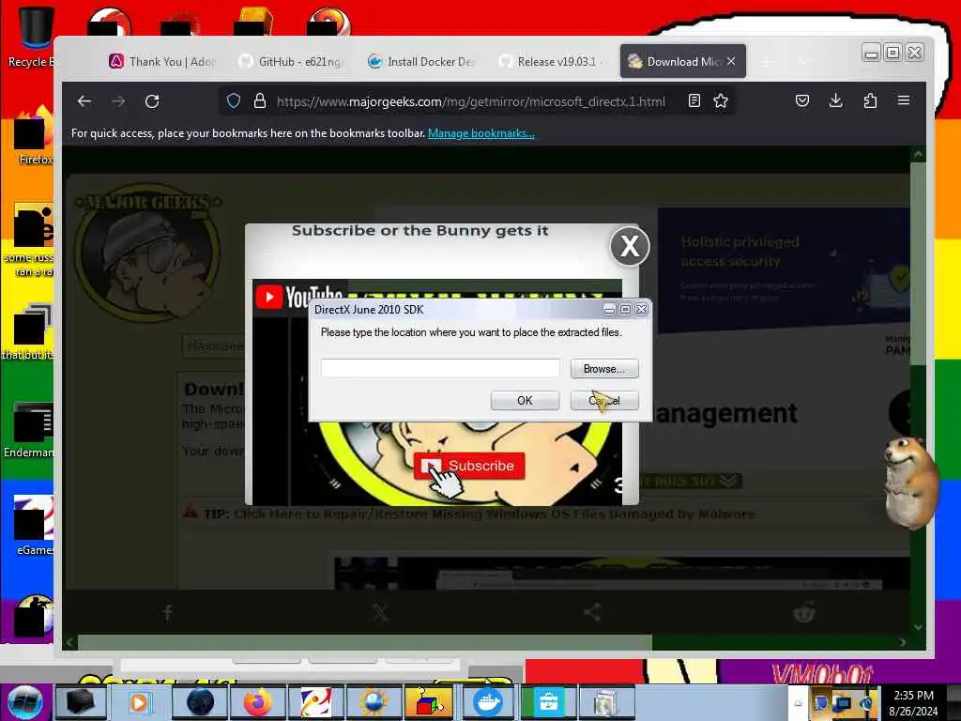The height and width of the screenshot is (721, 961).
Task: Close the Download Microsoft tab
Action: click(x=731, y=61)
